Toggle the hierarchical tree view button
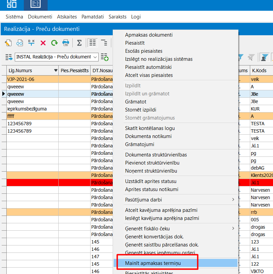Viewport: 273px width, 274px height. (x=104, y=43)
